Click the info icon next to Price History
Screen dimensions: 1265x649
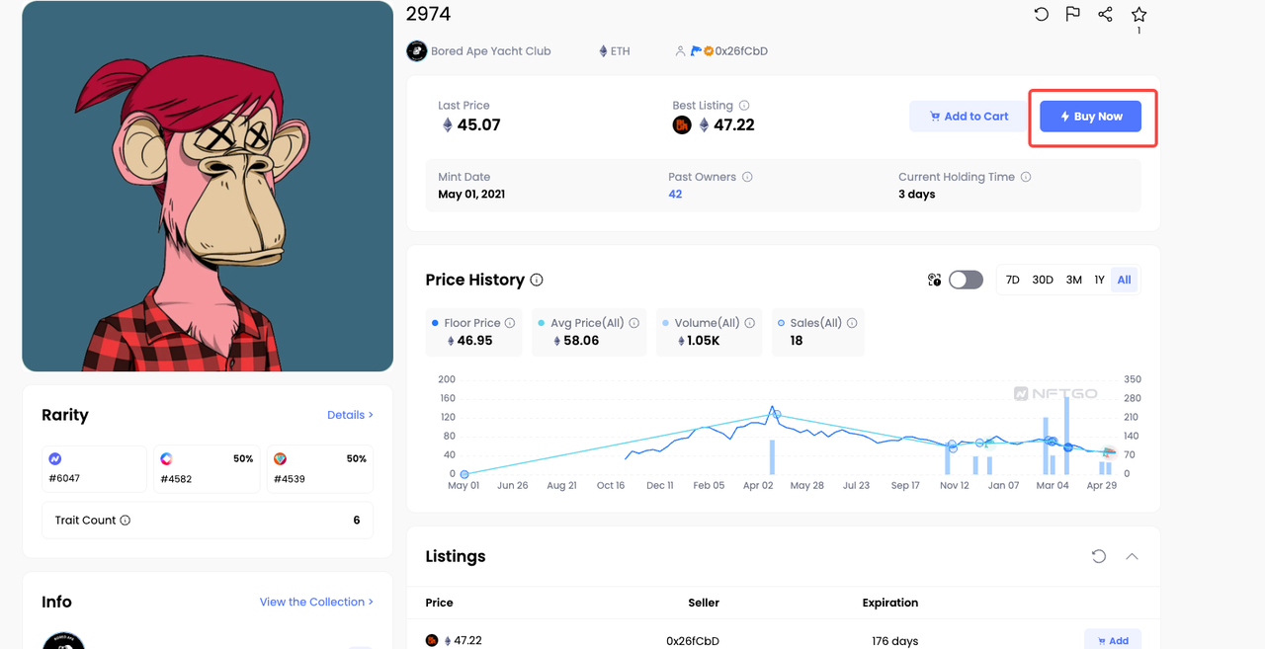[537, 280]
